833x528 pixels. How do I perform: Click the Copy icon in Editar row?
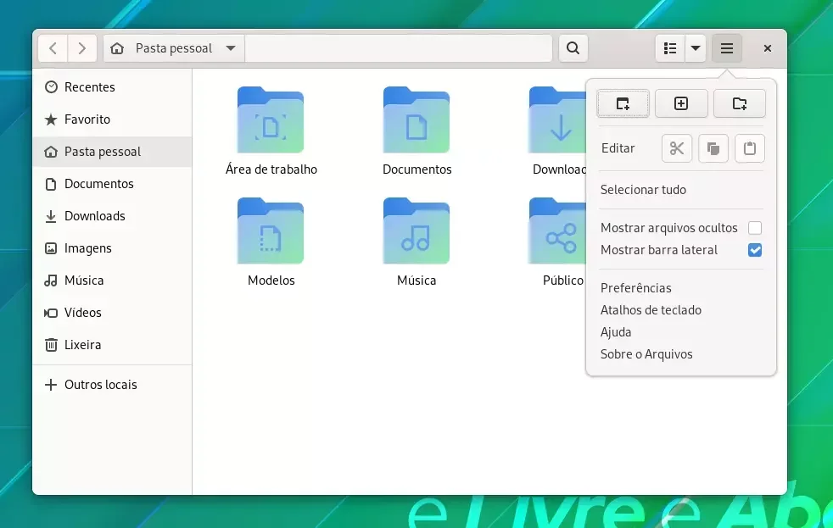[713, 148]
